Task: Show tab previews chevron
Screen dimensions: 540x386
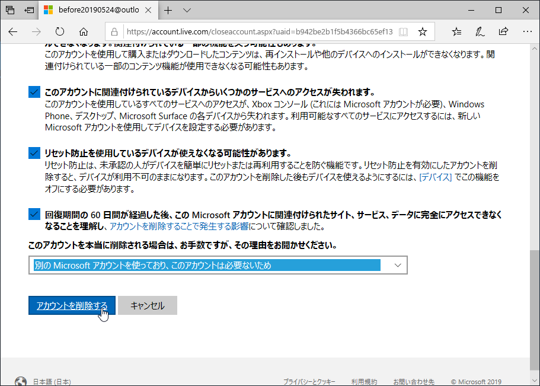Action: pyautogui.click(x=187, y=10)
